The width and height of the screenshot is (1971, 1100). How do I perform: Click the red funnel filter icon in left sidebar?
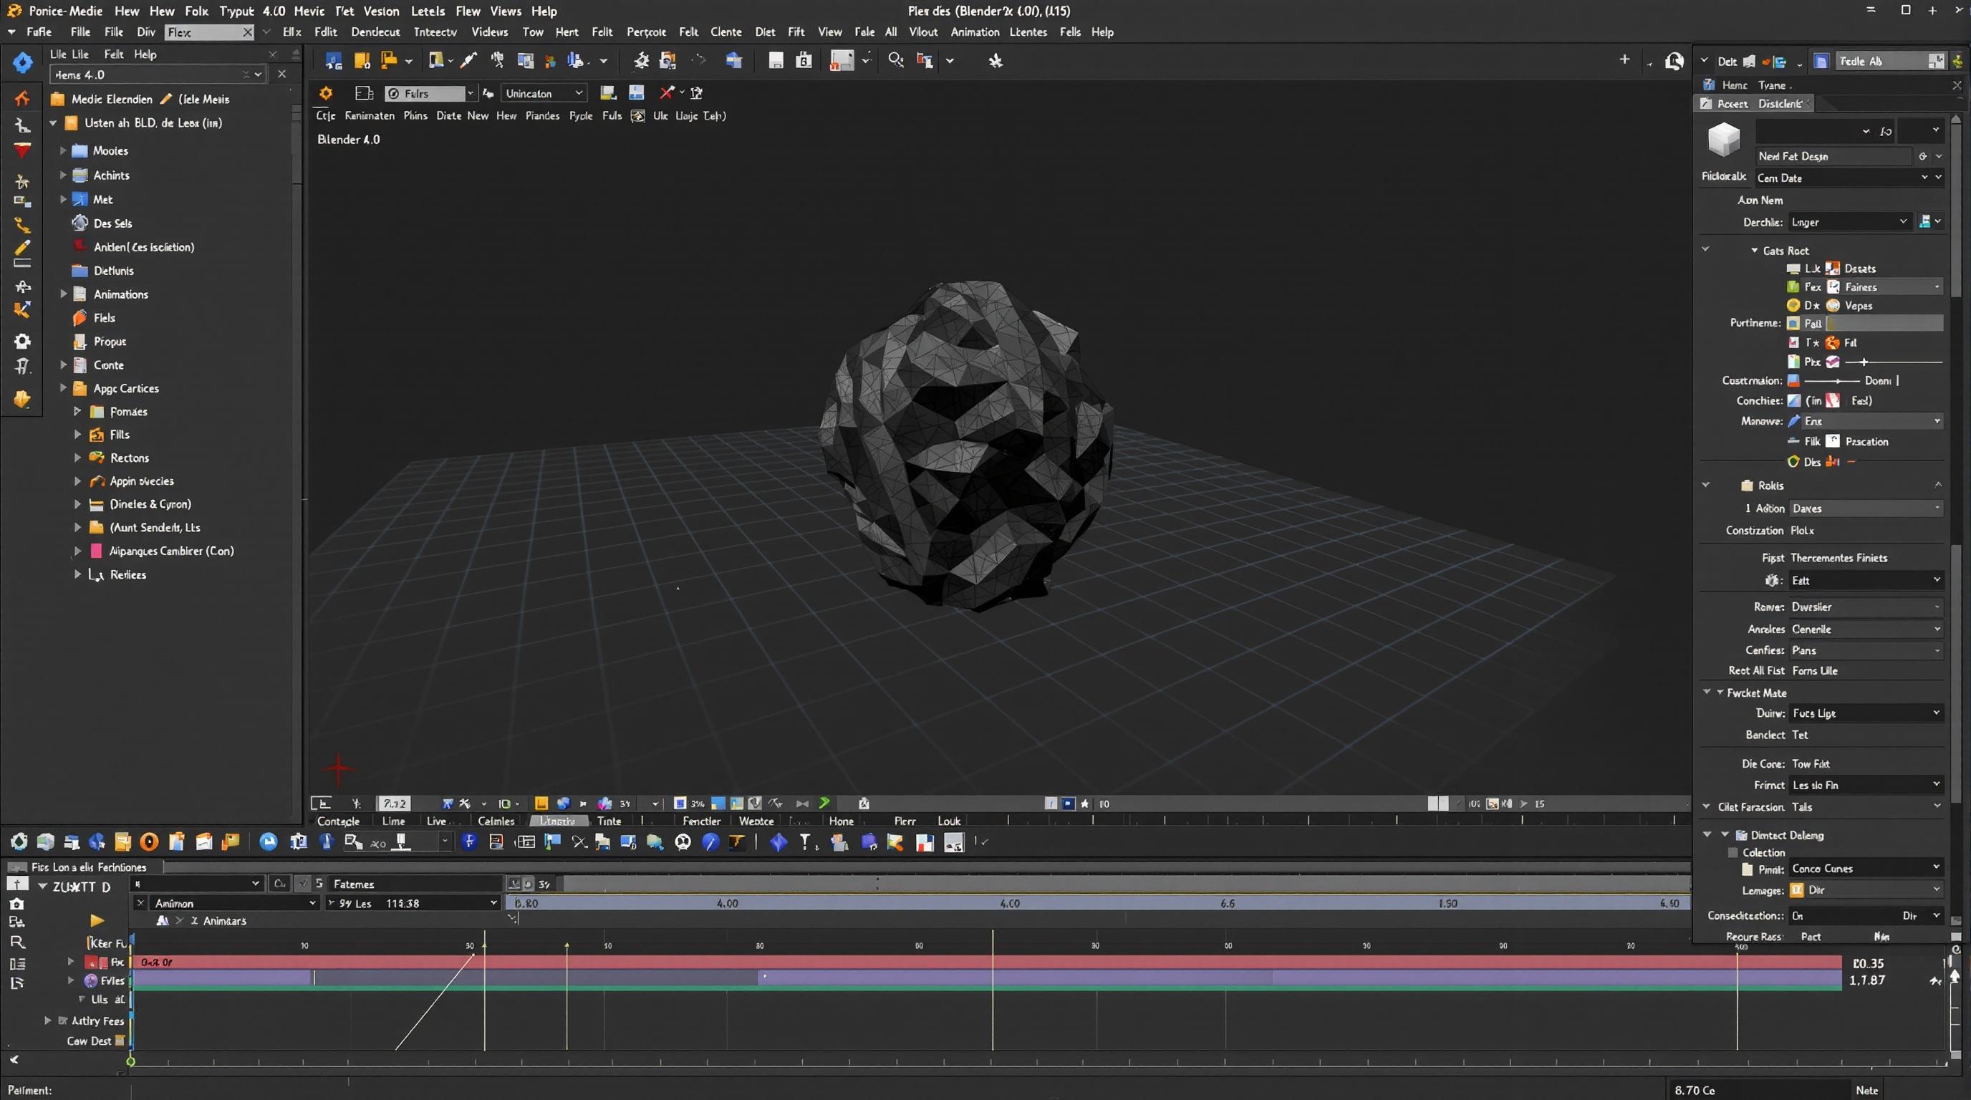coord(22,150)
